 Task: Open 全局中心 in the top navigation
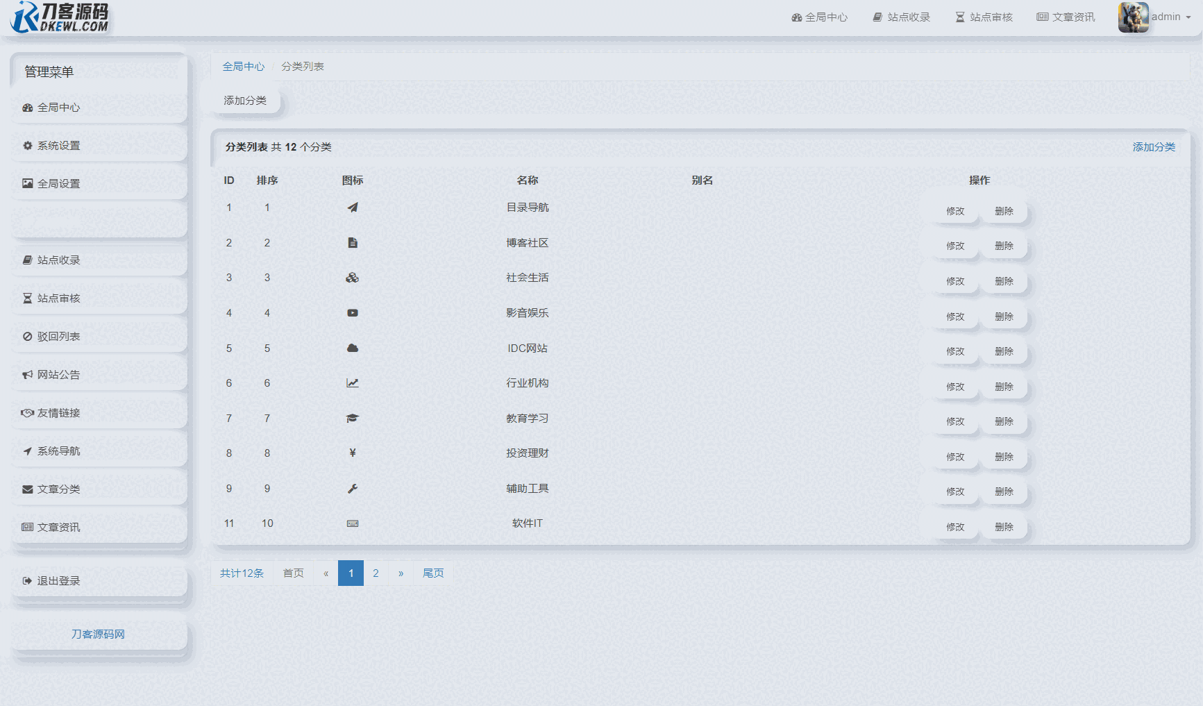820,17
